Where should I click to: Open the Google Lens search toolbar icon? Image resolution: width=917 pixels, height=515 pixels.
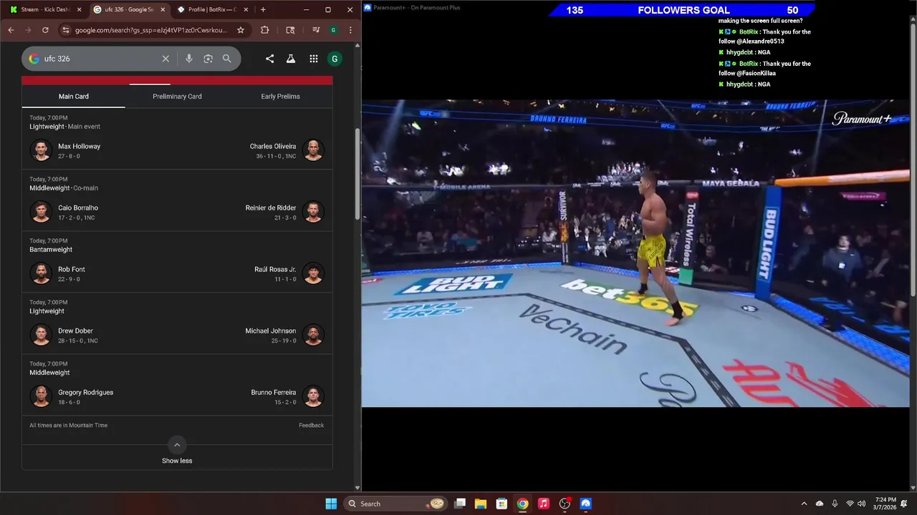click(290, 30)
